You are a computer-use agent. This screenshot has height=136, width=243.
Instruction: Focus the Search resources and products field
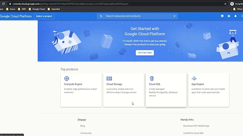(137, 16)
